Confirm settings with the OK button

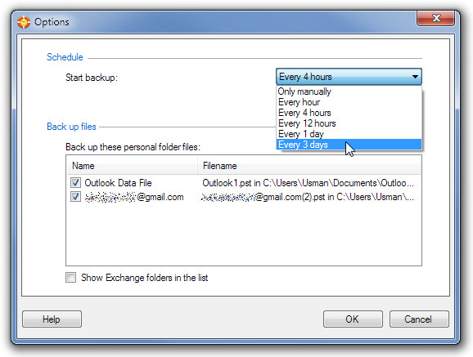[353, 319]
